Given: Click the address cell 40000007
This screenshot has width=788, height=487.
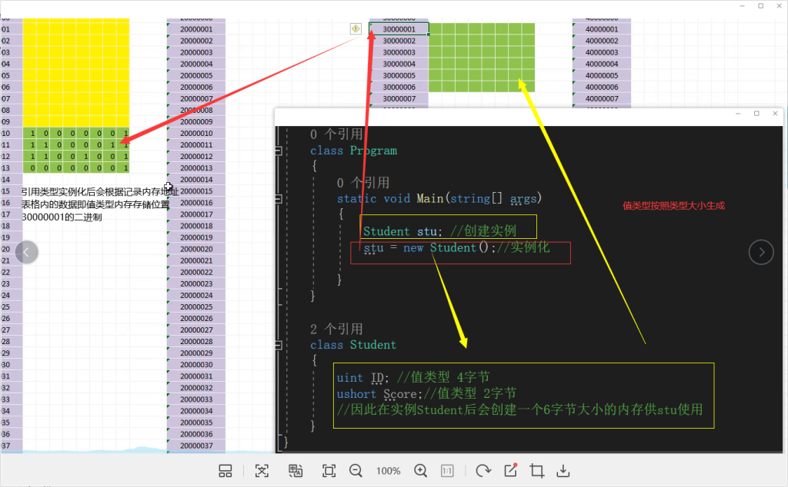Looking at the screenshot, I should point(602,98).
